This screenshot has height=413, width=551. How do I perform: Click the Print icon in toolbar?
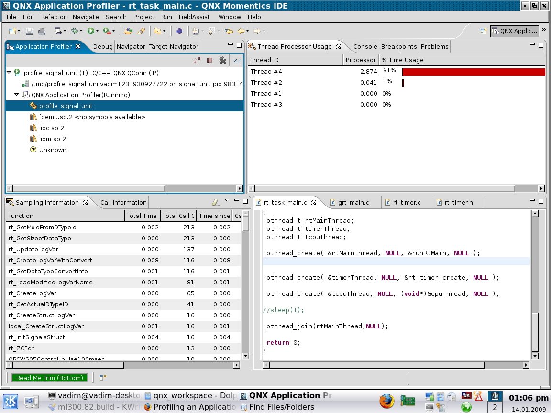(42, 31)
